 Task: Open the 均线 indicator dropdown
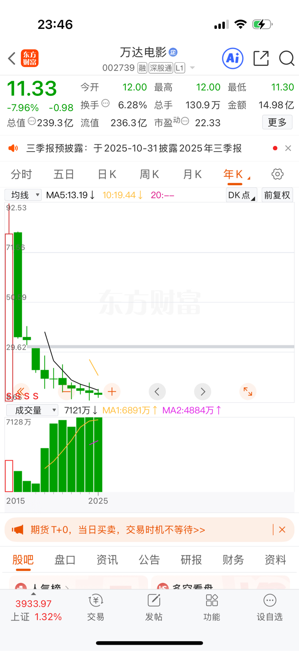[23, 195]
